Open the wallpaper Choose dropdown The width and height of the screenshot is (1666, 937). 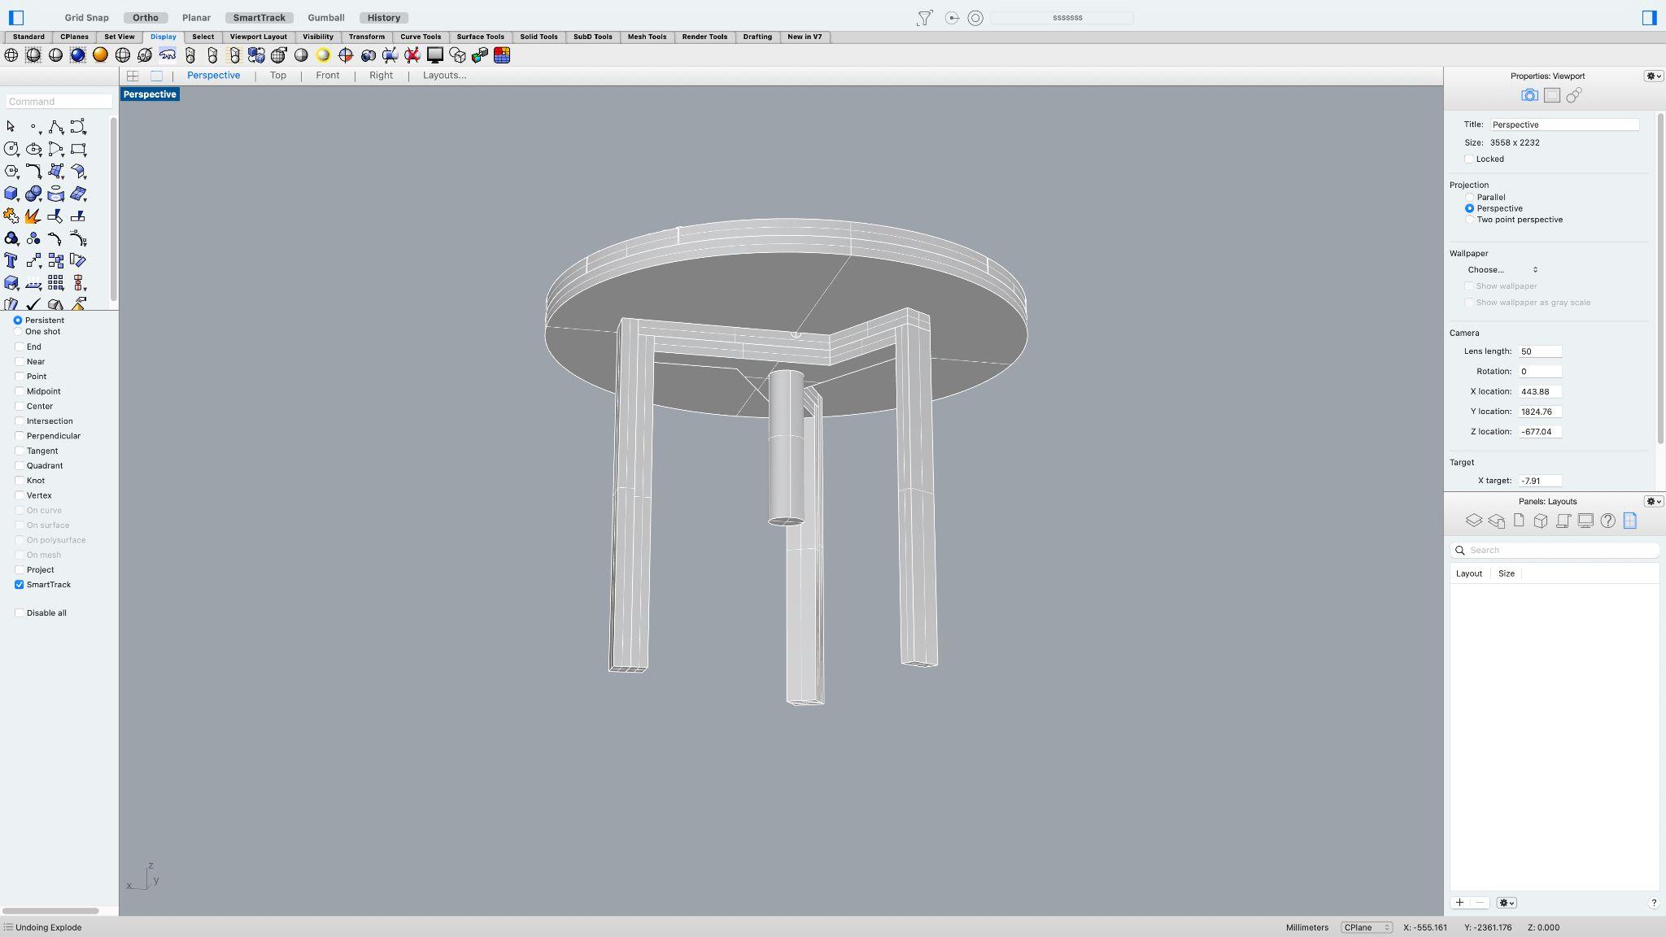(1502, 269)
